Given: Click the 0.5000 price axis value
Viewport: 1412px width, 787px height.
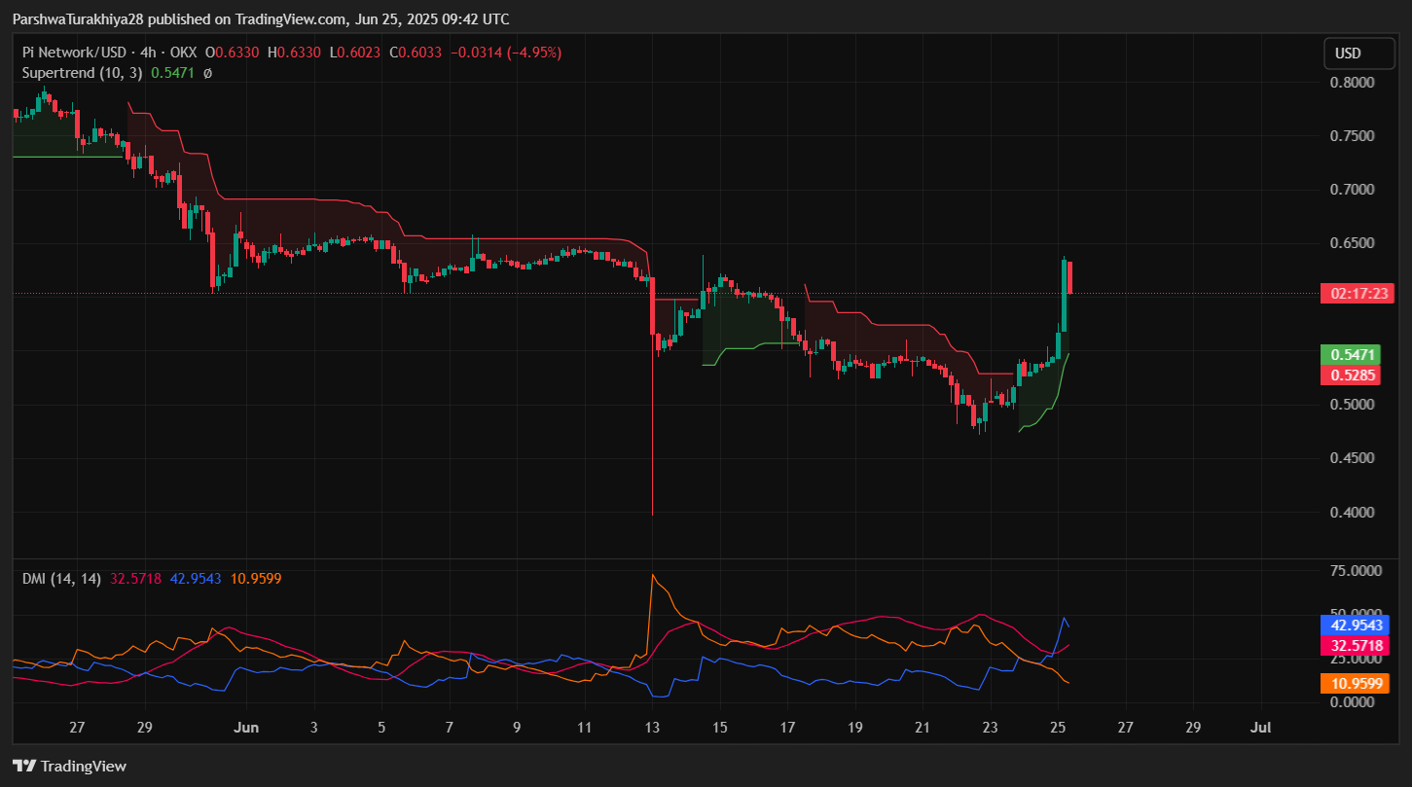Looking at the screenshot, I should click(1354, 405).
